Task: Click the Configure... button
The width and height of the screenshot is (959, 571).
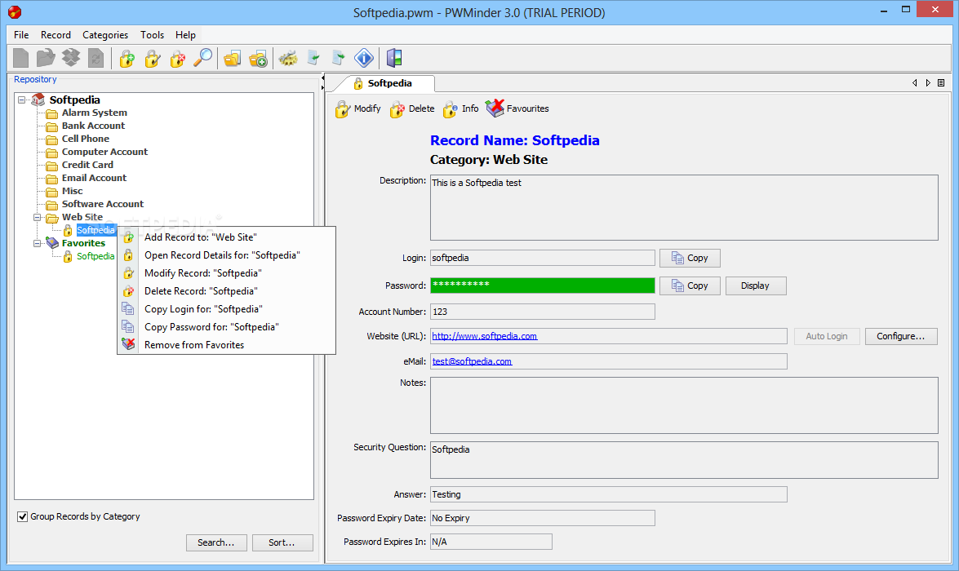Action: (x=901, y=336)
